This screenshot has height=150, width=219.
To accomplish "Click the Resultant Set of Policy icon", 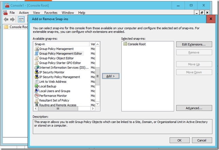I will coord(37,100).
